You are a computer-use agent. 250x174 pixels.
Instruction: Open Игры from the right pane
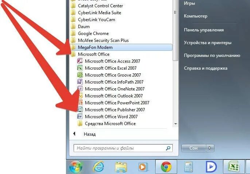[x=190, y=3]
